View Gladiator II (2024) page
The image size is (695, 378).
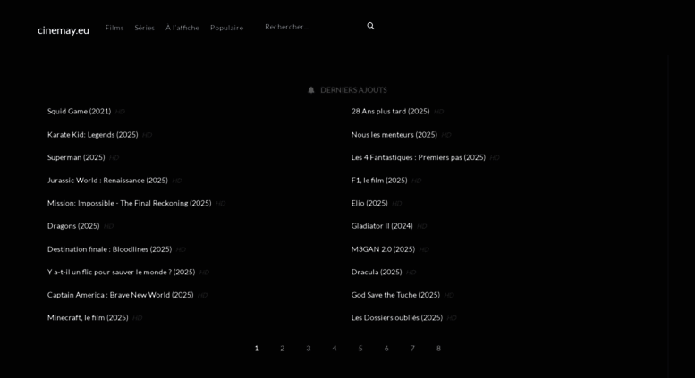click(x=382, y=226)
